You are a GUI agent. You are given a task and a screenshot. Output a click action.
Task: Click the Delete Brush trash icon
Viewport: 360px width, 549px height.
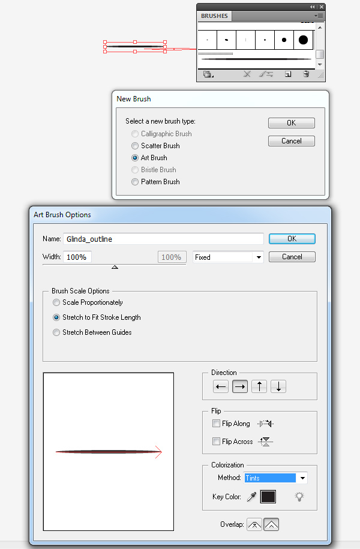point(306,74)
